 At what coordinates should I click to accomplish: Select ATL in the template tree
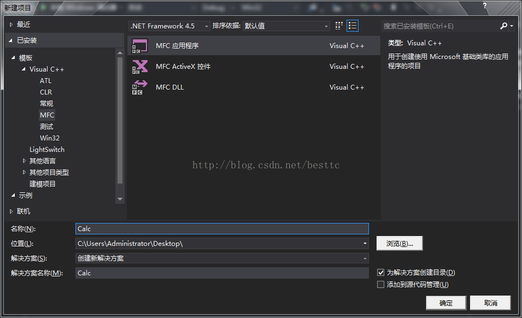tap(45, 81)
